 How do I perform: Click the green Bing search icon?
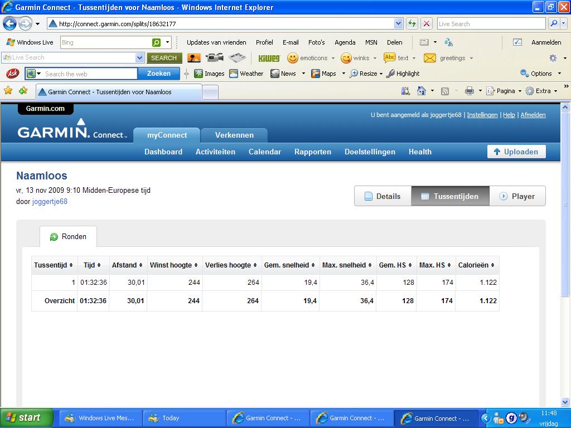tap(156, 42)
